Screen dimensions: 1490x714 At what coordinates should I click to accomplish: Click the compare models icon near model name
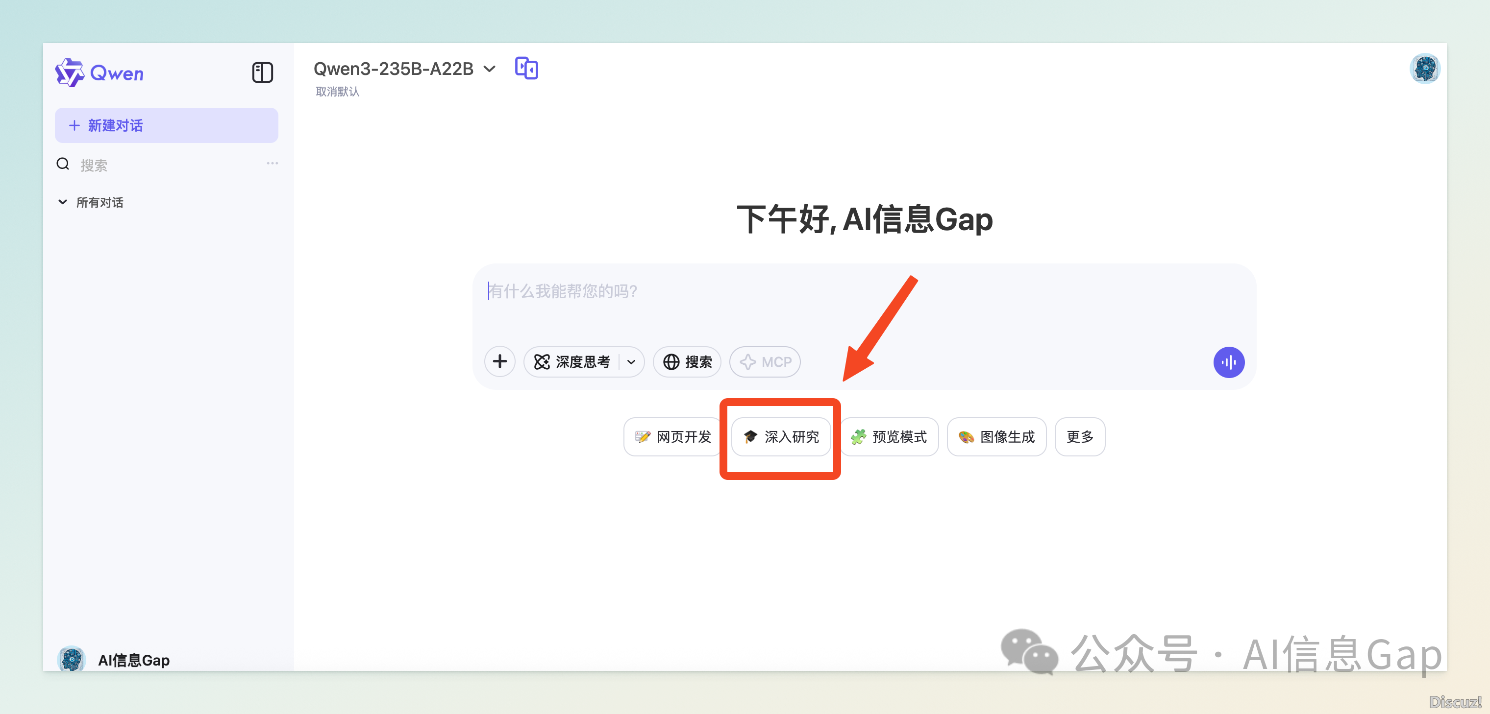point(526,69)
